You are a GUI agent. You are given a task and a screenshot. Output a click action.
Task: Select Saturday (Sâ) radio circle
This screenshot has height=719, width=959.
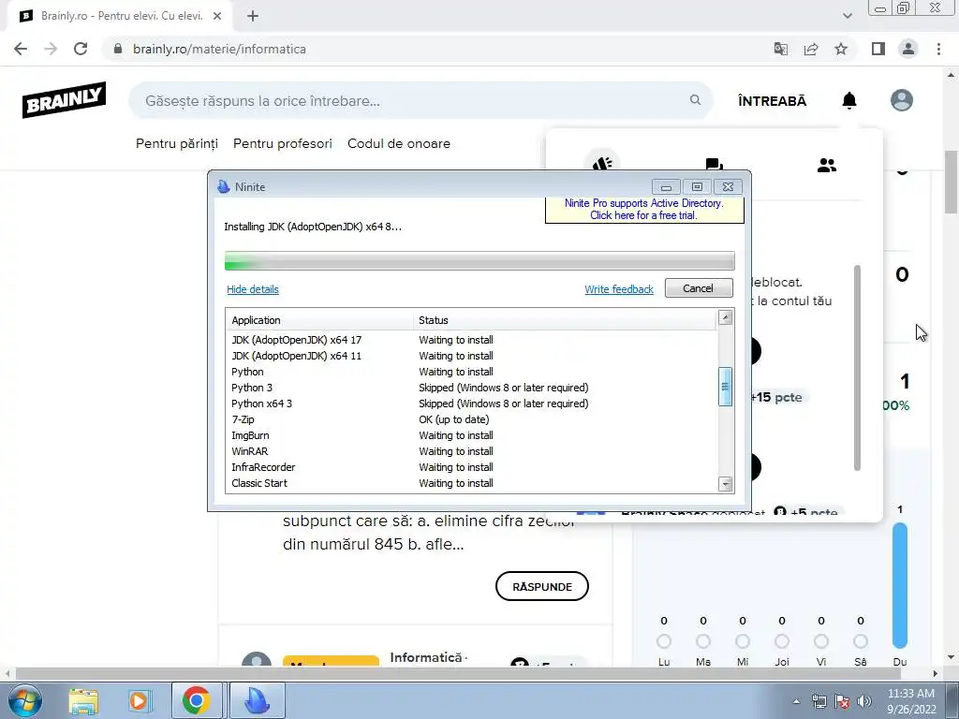pos(861,640)
